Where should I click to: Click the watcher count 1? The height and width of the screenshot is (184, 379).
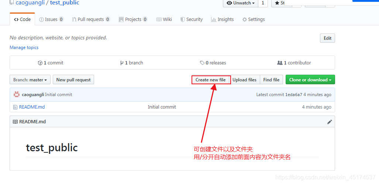(263, 3)
